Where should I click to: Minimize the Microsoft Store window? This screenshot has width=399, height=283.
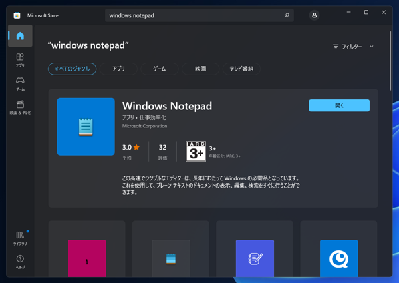click(349, 12)
